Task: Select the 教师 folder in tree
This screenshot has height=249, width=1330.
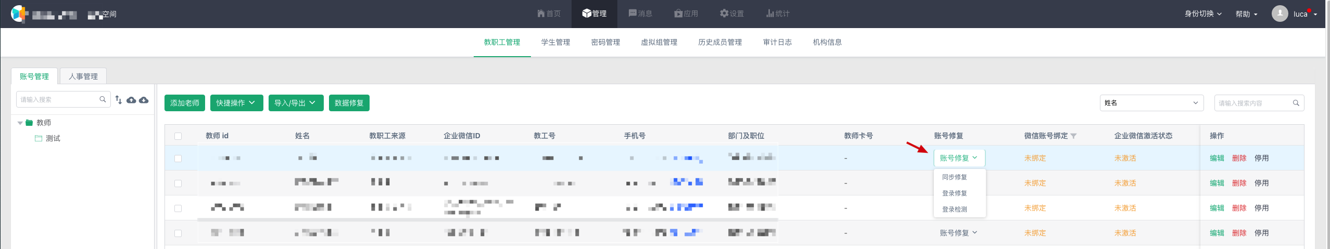Action: tap(39, 123)
